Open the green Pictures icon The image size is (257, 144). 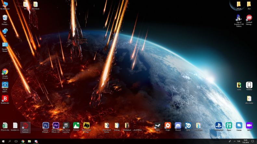[76, 127]
